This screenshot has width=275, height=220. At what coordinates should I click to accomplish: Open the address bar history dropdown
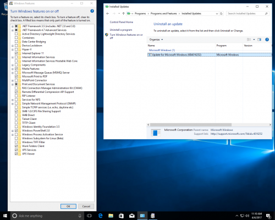pos(217,14)
